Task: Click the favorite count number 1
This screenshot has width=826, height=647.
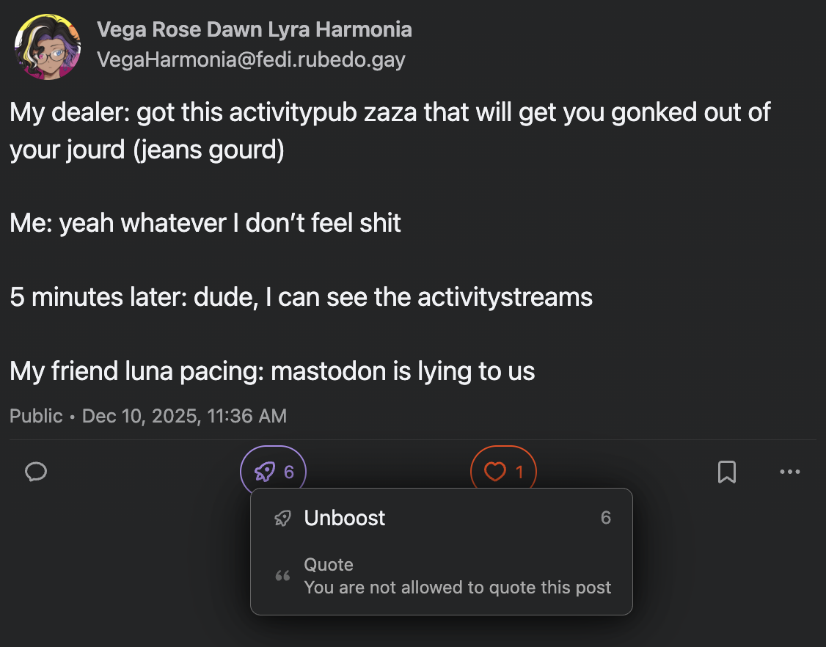Action: [x=519, y=472]
